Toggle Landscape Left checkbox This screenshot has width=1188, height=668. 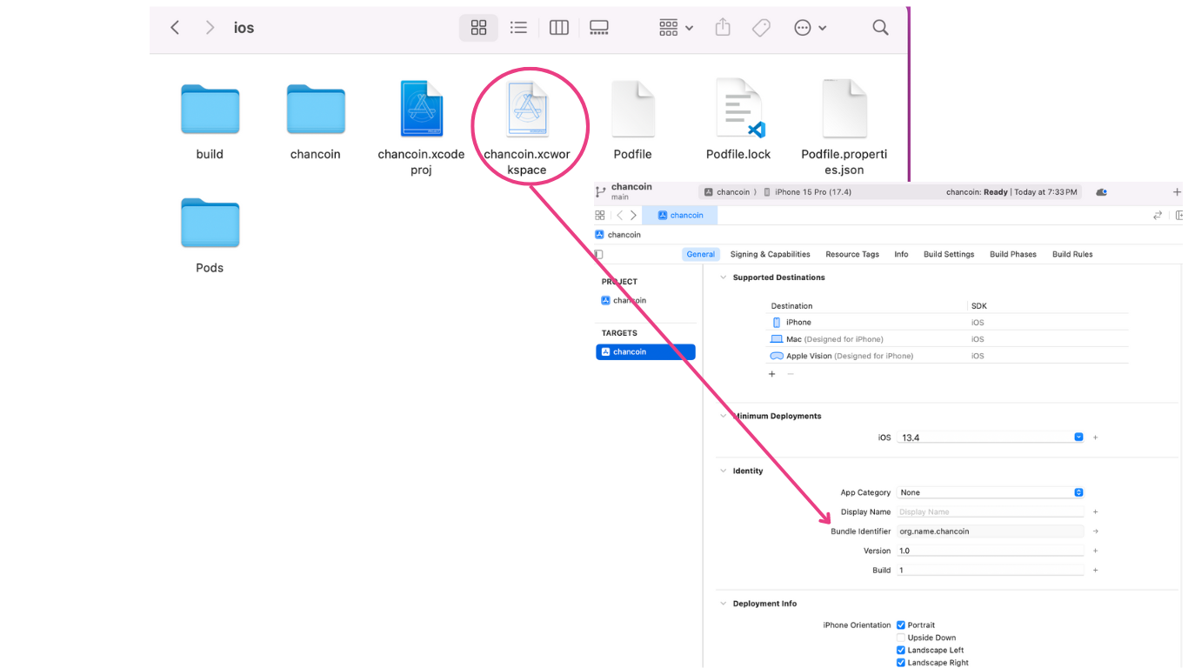(901, 650)
